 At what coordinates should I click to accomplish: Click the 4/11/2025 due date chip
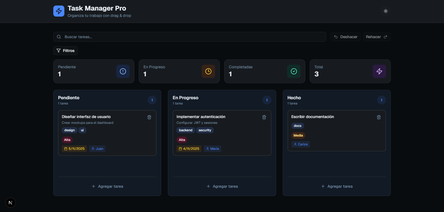[x=189, y=149]
